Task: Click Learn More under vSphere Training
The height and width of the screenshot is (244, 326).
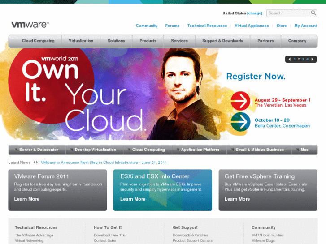Action: 237,199
